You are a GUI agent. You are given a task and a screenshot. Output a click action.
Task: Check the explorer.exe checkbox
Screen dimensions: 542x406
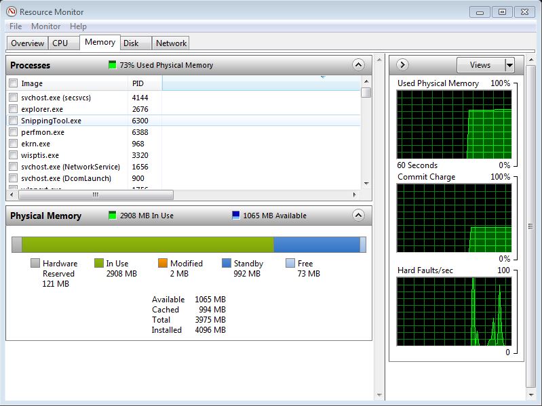click(13, 109)
